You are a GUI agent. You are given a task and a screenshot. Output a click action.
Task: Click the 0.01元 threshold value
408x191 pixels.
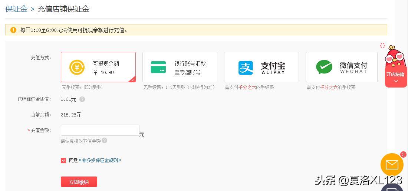[69, 99]
